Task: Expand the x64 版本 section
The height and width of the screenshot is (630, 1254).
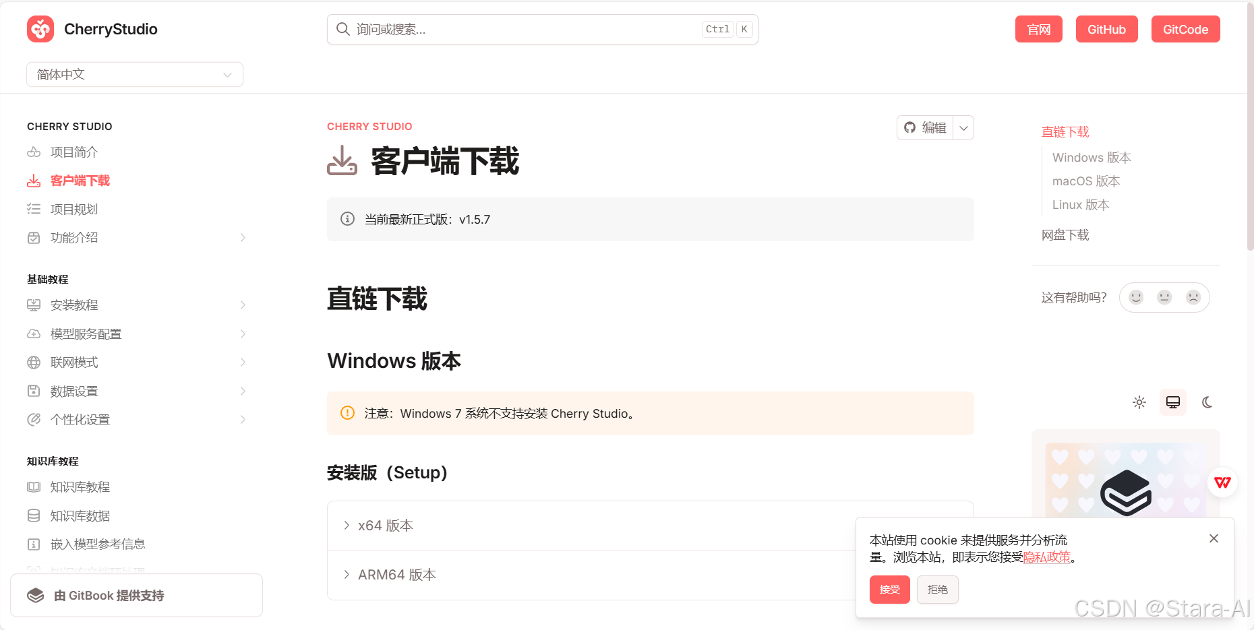Action: [x=651, y=526]
